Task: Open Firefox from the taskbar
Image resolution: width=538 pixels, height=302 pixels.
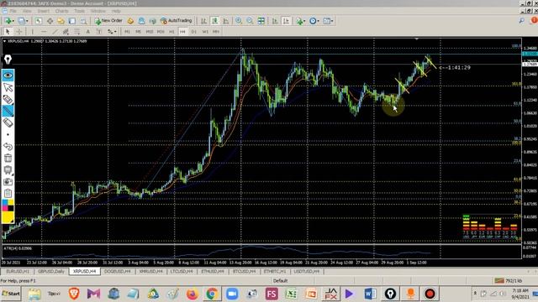Action: [x=193, y=294]
